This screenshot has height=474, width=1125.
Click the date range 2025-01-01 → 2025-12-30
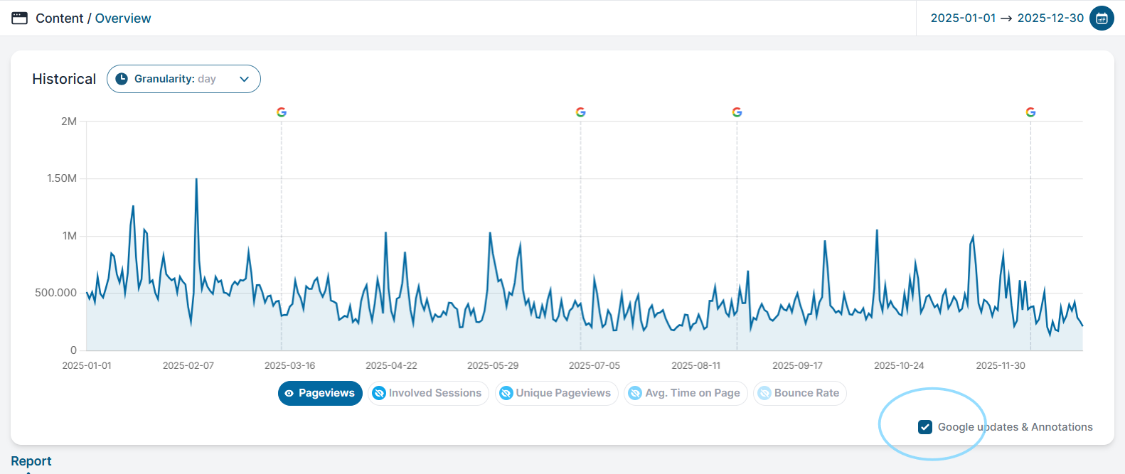point(1007,18)
